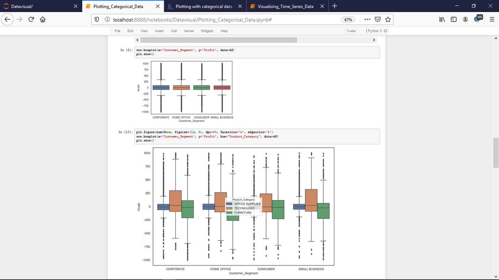Open the hamburger application menu
This screenshot has width=499, height=280.
tap(492, 19)
